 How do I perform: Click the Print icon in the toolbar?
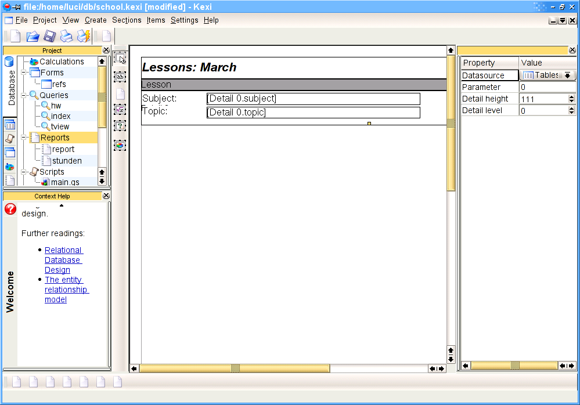[x=66, y=37]
